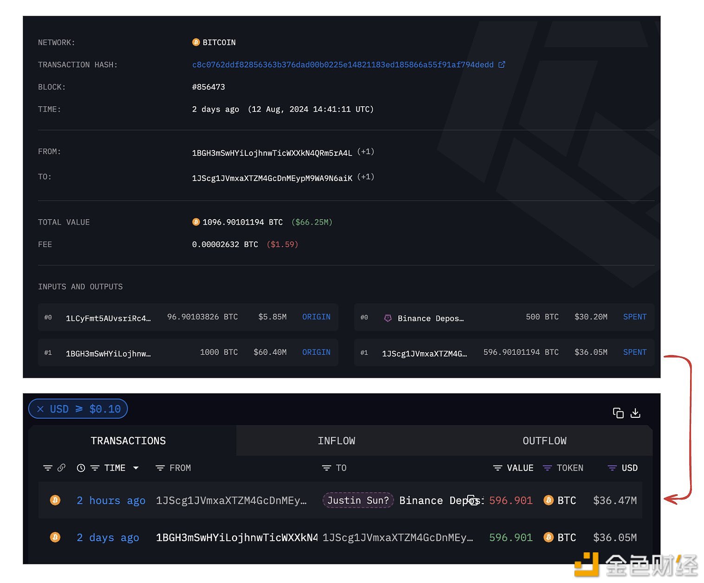Open the input address 1BGH3mSwHYiLojhnw…
The height and width of the screenshot is (583, 704).
[108, 354]
